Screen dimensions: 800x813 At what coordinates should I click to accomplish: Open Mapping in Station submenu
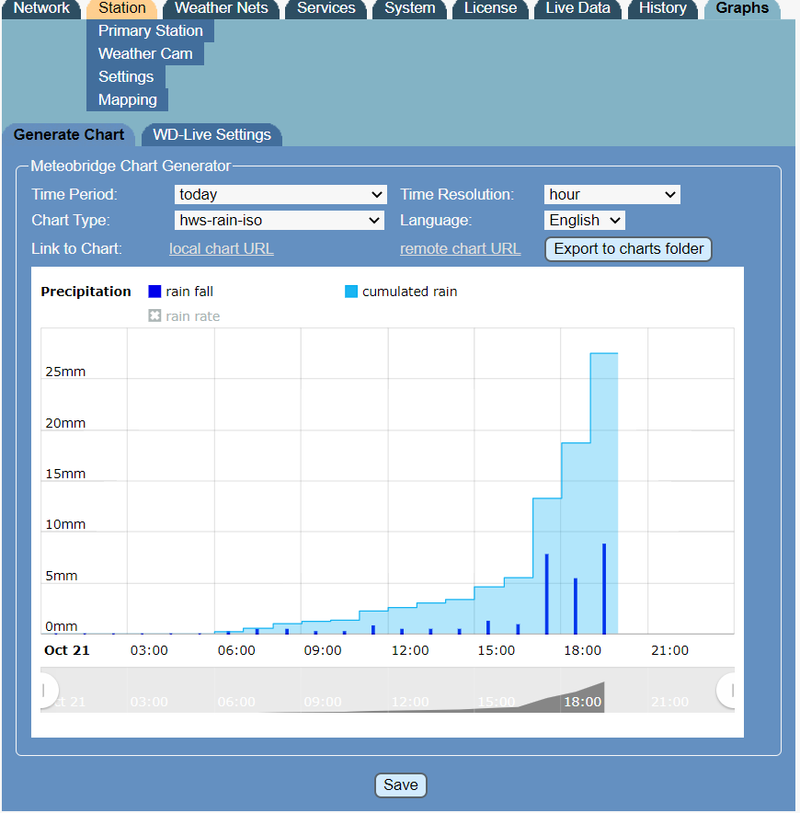[128, 100]
